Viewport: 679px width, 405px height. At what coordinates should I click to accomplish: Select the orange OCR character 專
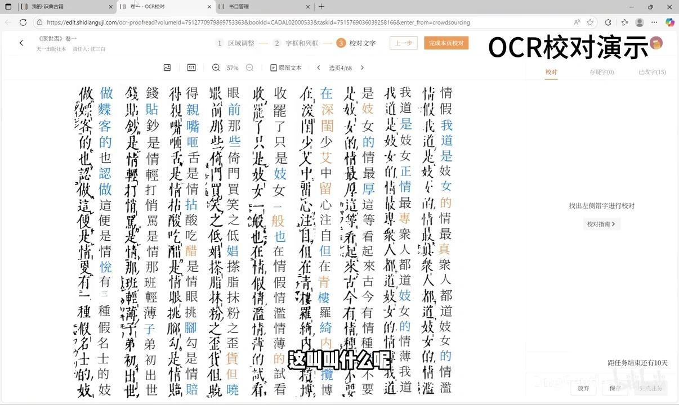405,218
